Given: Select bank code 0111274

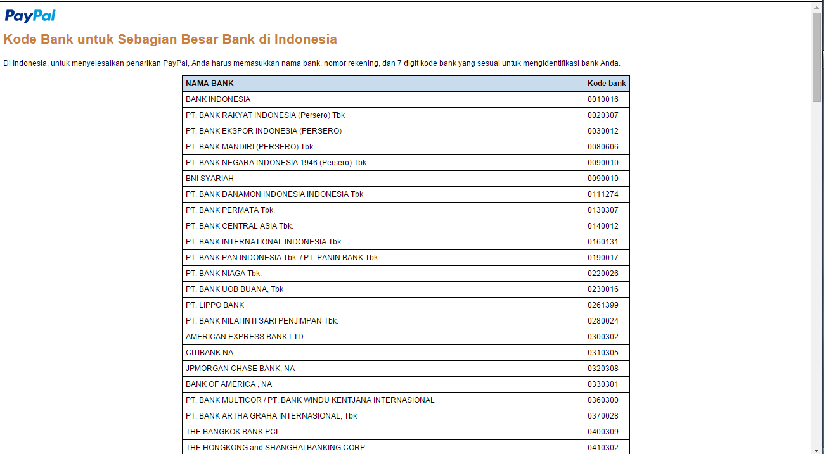Looking at the screenshot, I should (603, 194).
